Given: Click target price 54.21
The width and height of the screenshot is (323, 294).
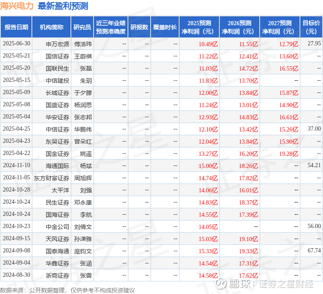Looking at the screenshot, I should tap(314, 165).
